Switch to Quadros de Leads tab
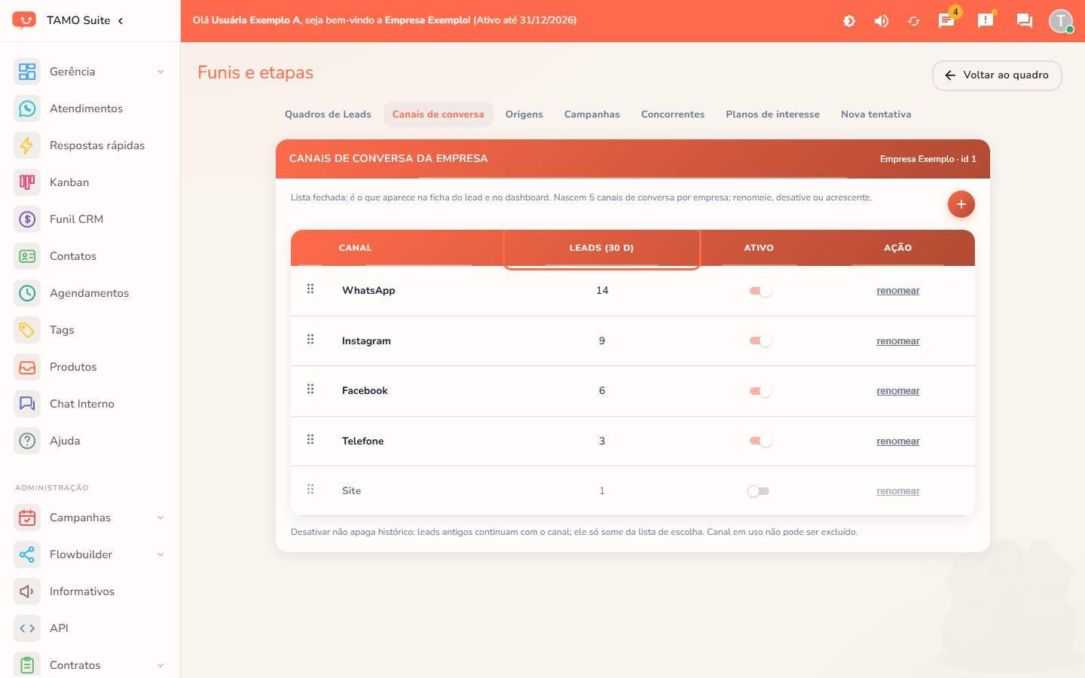Screen dimensions: 1085x678 [x=328, y=115]
